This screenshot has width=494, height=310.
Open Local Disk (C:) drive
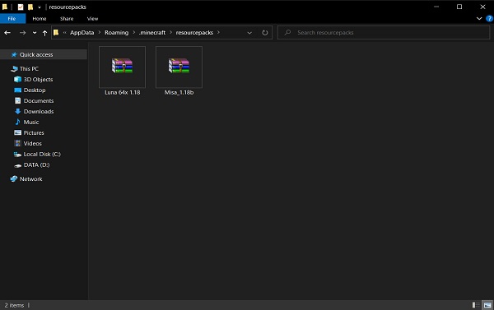pos(42,155)
